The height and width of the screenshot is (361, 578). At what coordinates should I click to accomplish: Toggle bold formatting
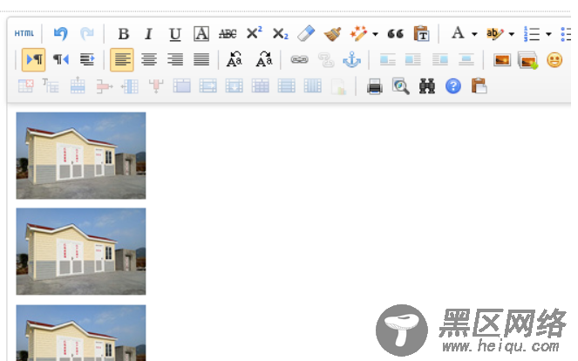124,34
